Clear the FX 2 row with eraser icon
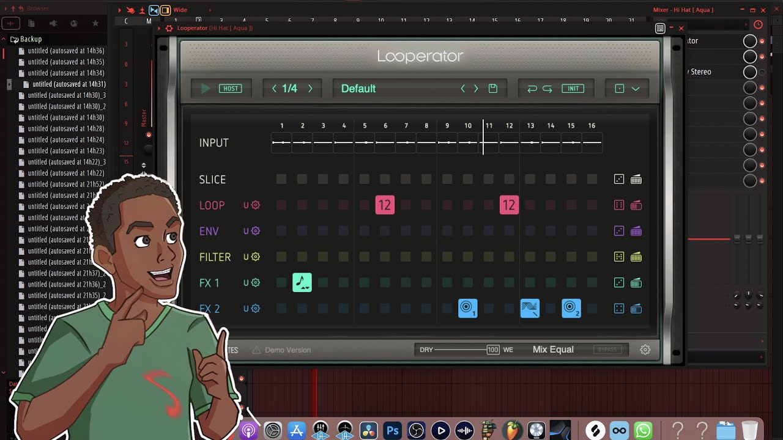Screen dimensions: 783x440 (x=636, y=309)
